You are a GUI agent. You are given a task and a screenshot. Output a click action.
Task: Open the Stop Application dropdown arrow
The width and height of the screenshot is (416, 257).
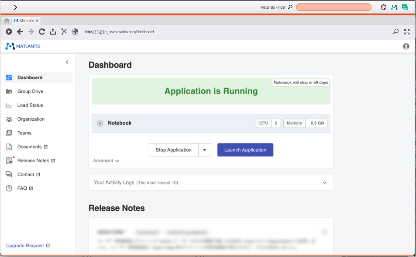pos(205,150)
